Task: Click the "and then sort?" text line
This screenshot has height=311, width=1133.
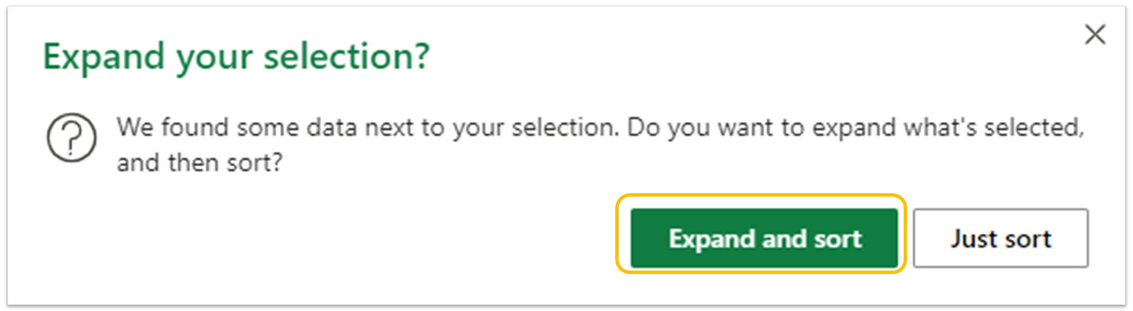Action: click(x=199, y=163)
